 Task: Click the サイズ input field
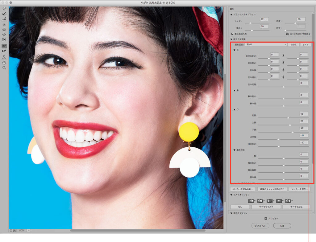(264, 19)
